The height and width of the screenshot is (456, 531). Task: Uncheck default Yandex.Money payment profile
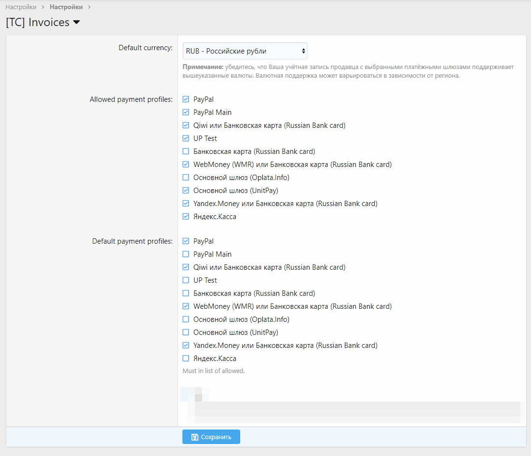point(186,345)
